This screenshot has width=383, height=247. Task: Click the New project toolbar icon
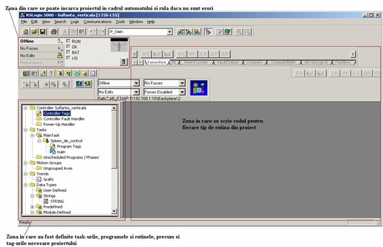point(26,32)
